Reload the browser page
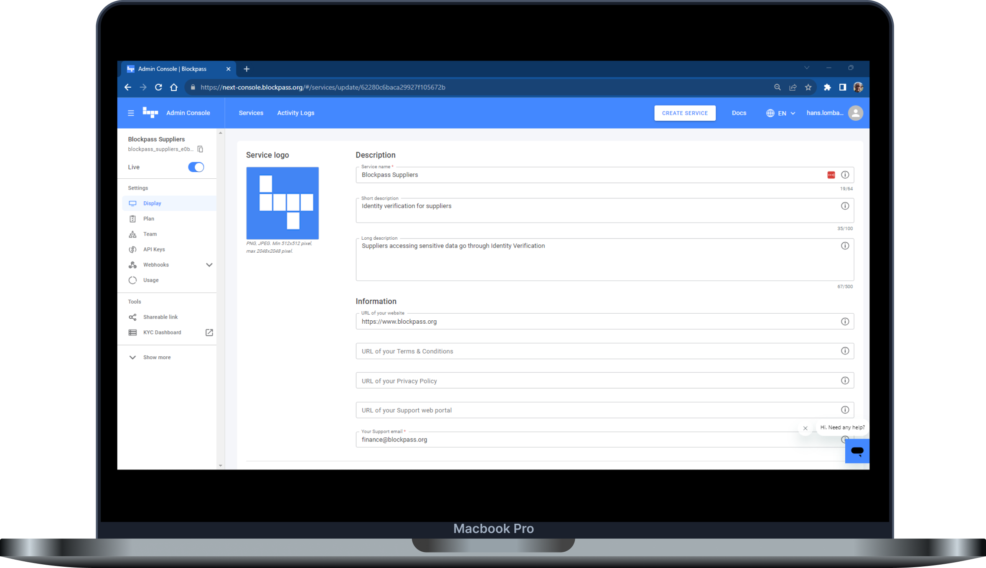The image size is (986, 568). coord(158,87)
